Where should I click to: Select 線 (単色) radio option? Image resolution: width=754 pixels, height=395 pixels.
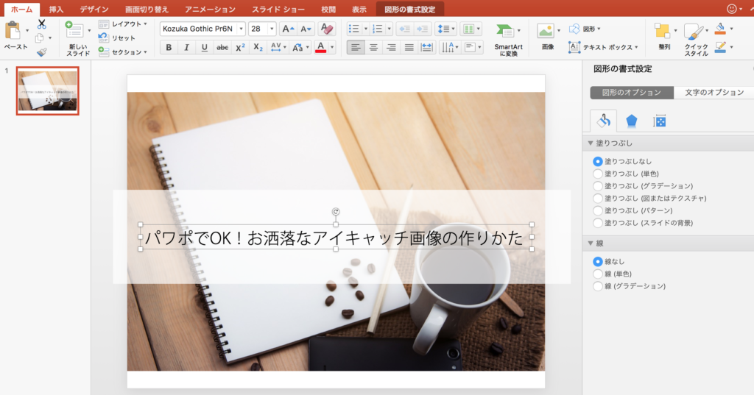(x=598, y=274)
